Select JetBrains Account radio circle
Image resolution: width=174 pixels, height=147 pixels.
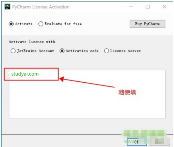13,51
